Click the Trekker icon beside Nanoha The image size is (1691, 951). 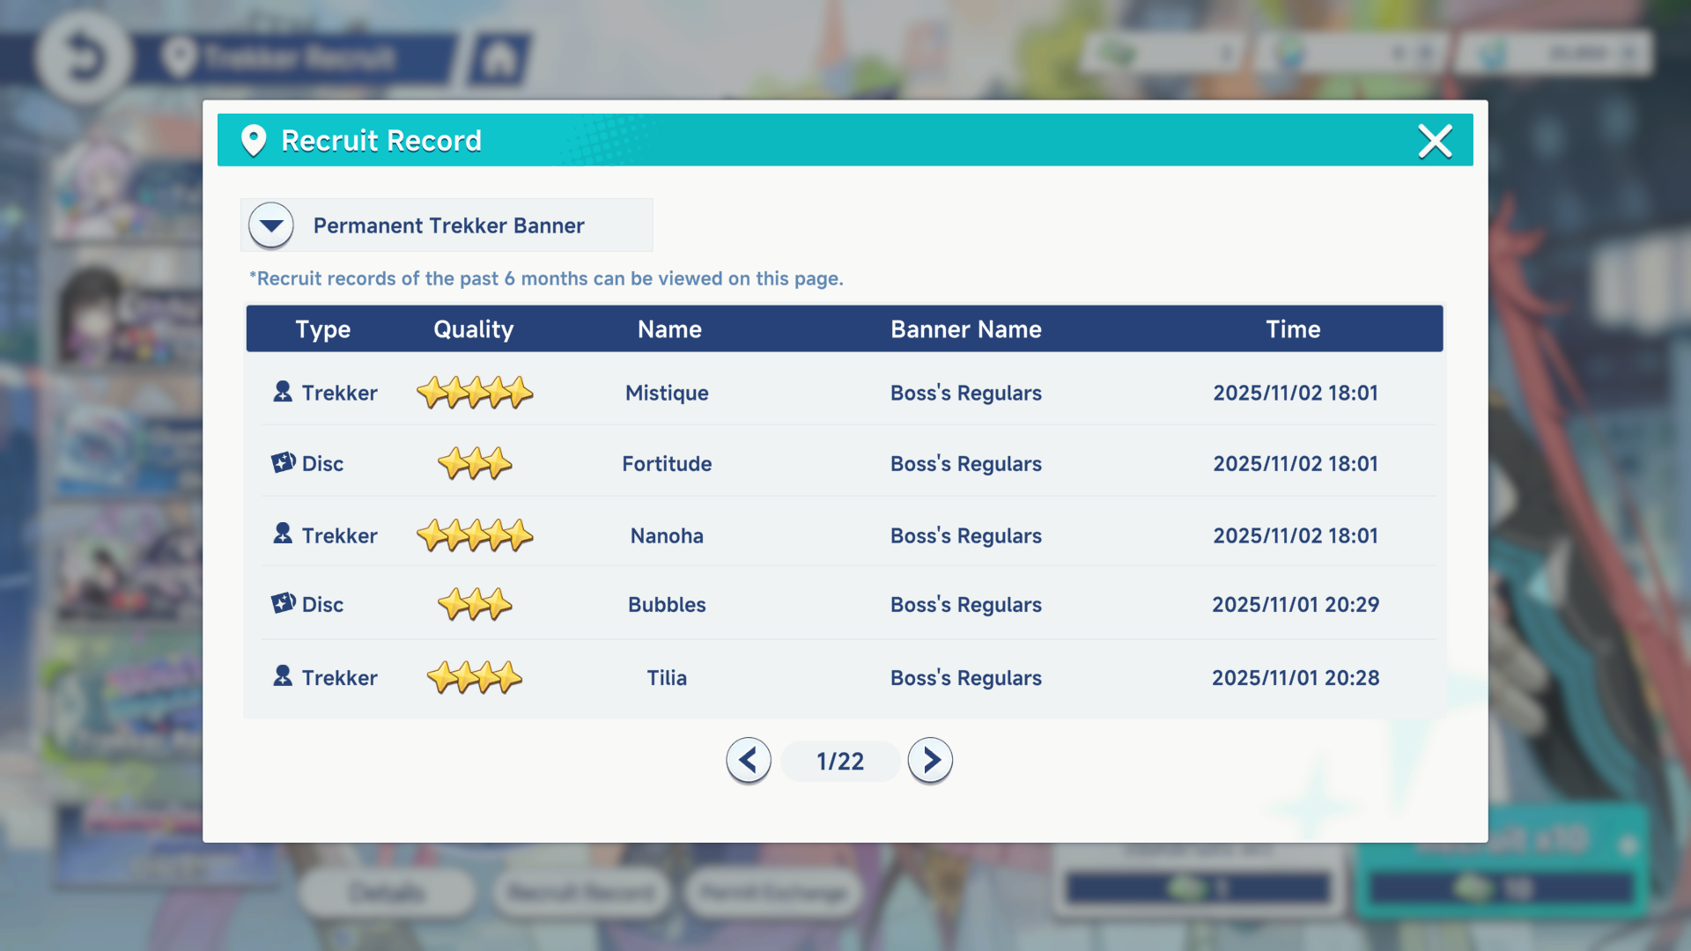[x=283, y=534]
